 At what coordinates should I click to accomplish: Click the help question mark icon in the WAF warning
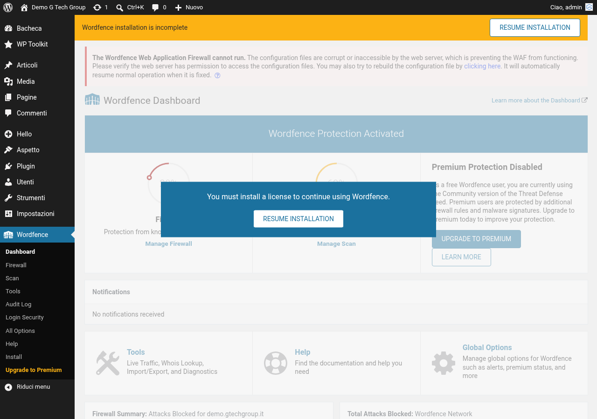(217, 75)
